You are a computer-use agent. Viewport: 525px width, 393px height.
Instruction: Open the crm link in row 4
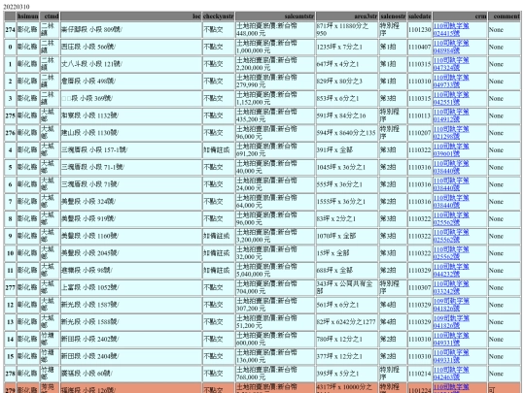tap(451, 150)
